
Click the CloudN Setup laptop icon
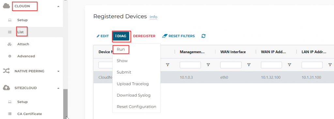9,20
